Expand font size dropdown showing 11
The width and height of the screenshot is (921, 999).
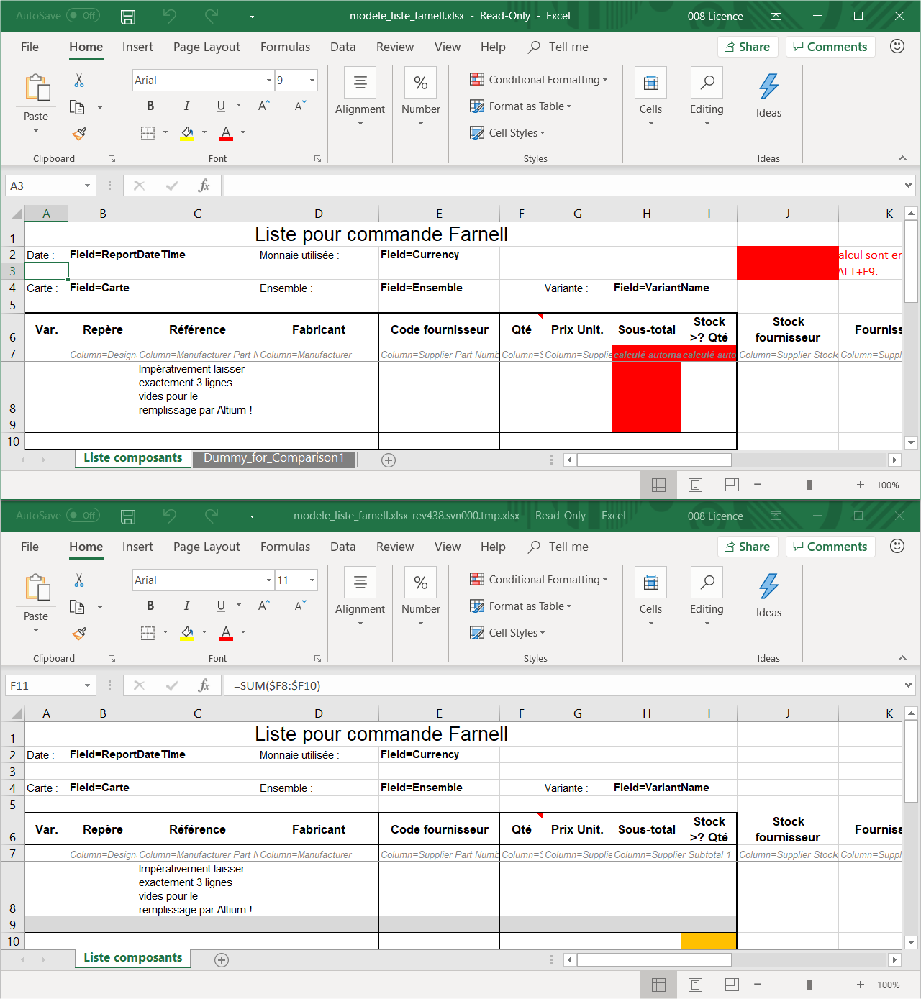coord(312,580)
